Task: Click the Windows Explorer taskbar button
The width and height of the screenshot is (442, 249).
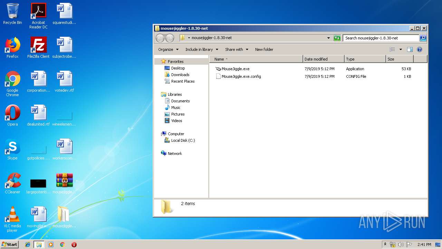Action: 39,245
